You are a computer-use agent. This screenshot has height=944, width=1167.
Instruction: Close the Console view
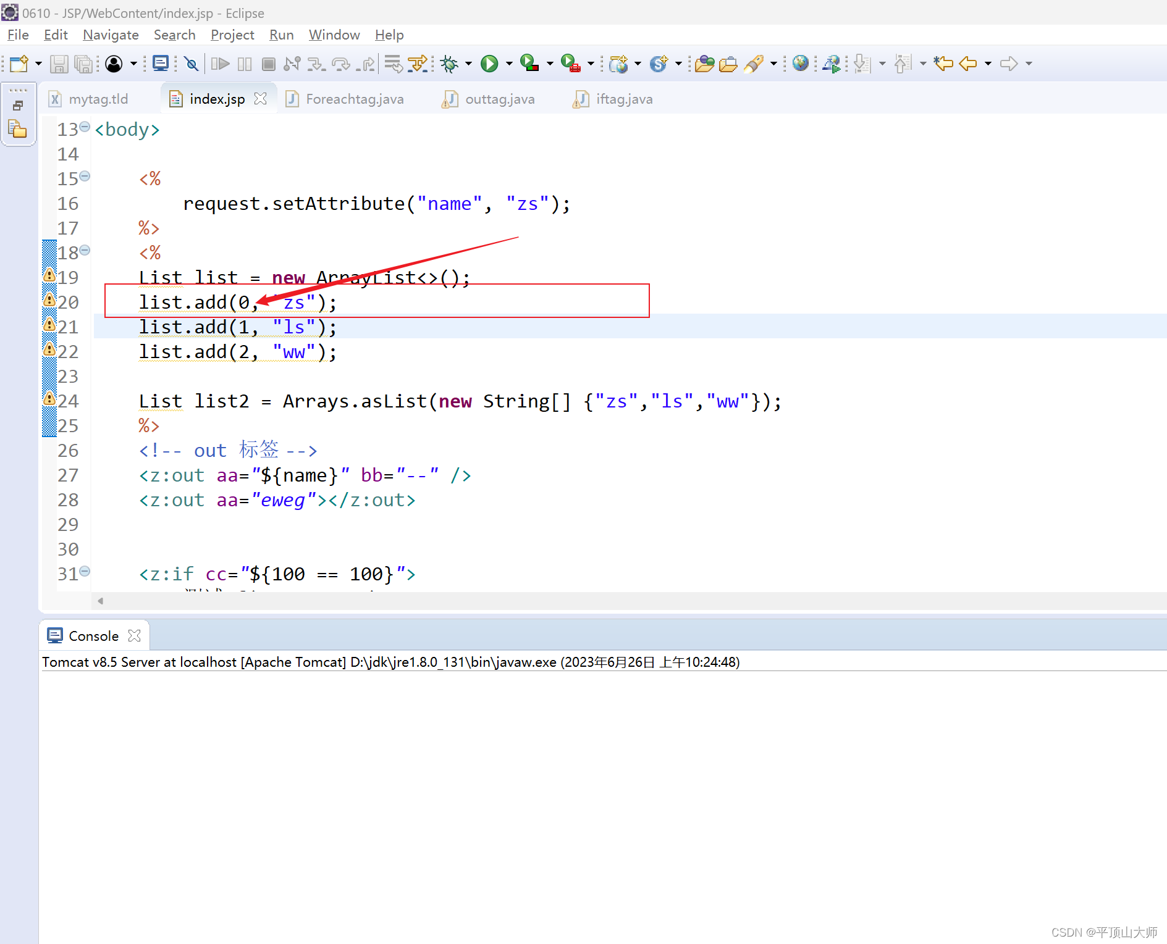[x=135, y=635]
